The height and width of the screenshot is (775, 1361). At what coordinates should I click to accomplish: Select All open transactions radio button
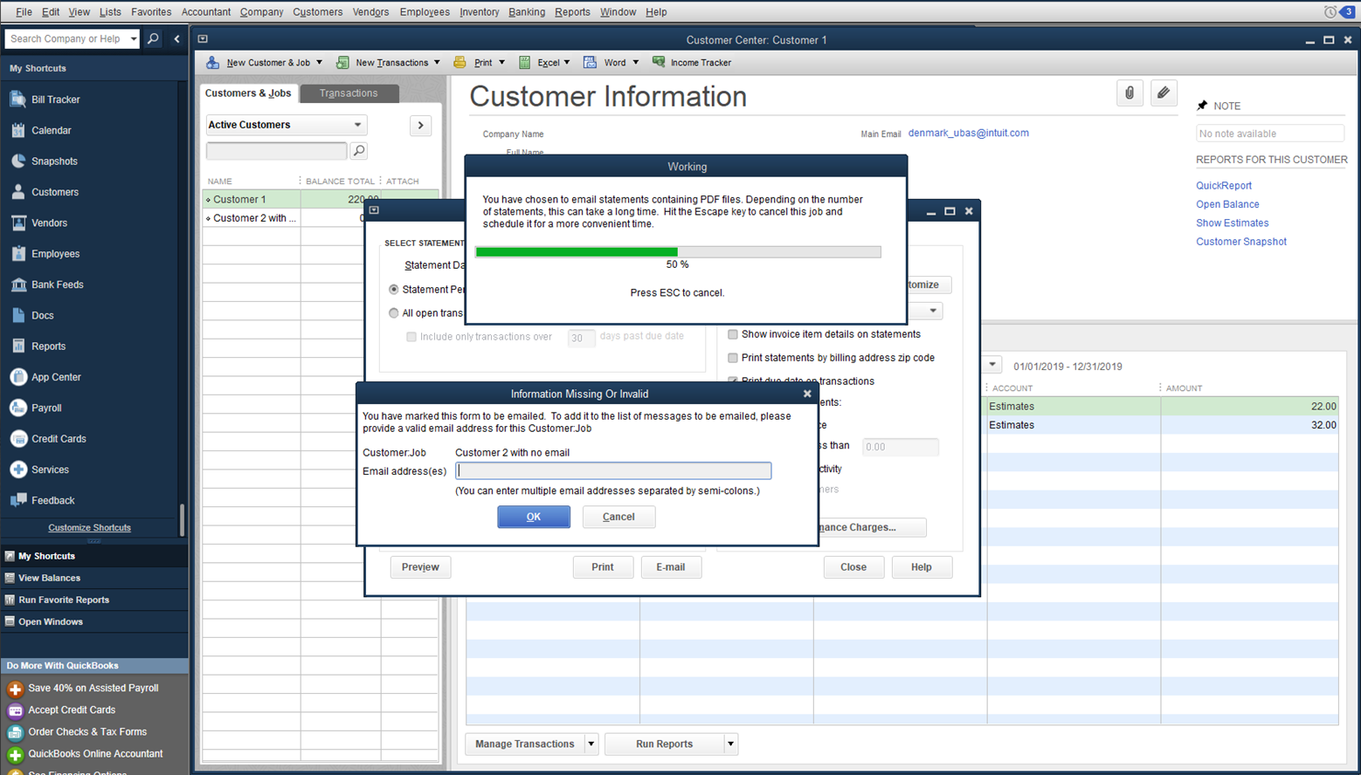click(x=394, y=313)
